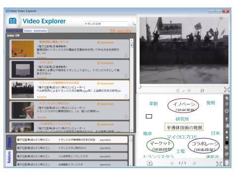
Task: Click the bottom icon of the whiteboard toolbar
Action: click(x=227, y=163)
